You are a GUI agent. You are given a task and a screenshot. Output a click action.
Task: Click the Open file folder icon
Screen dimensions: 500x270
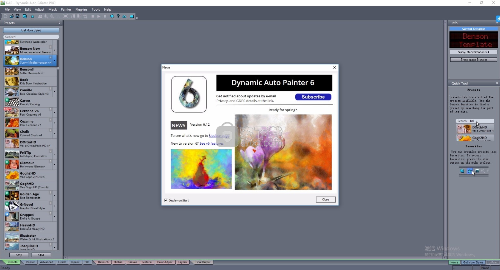[12, 16]
